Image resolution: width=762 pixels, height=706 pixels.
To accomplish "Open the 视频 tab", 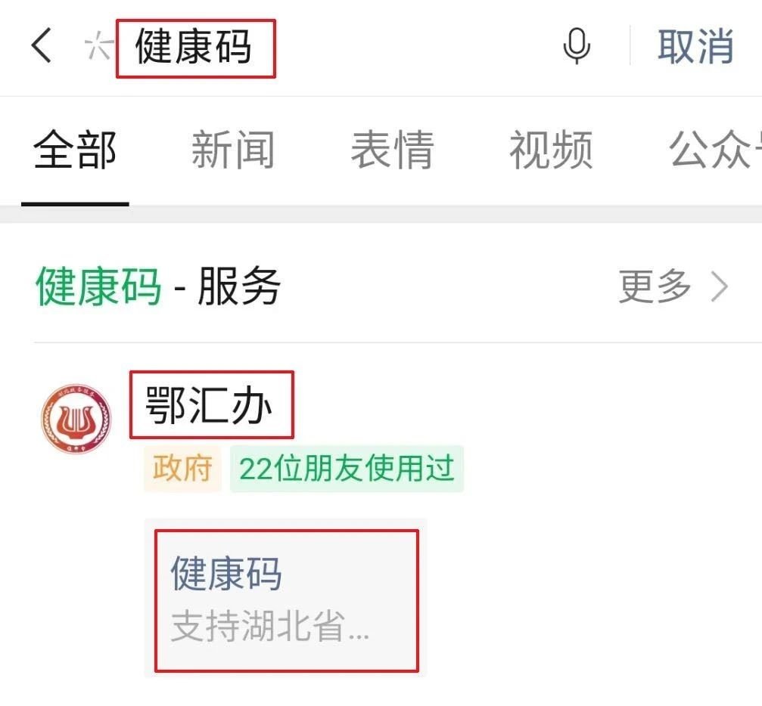I will pos(551,150).
